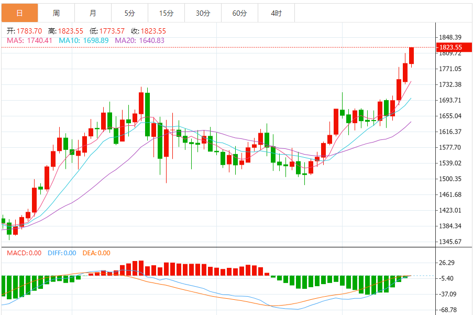
Task: Select the DIFF: 0.00 label
Action: [62, 253]
